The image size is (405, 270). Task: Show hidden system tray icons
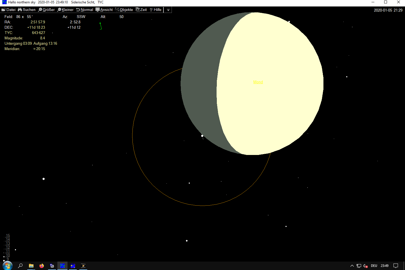352,266
